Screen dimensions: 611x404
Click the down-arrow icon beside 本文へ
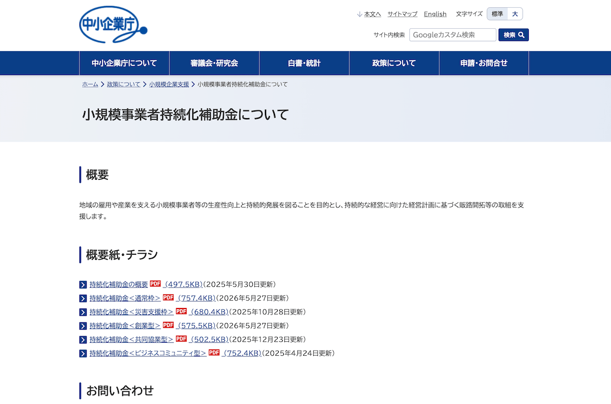[x=359, y=14]
